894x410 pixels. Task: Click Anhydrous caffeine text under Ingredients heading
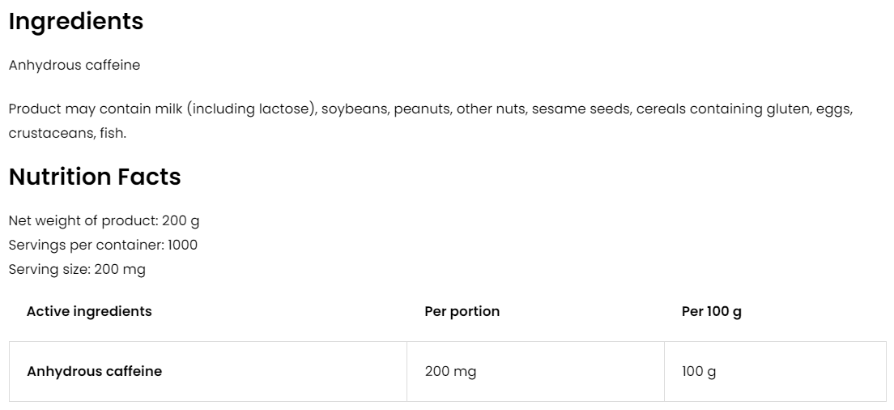(74, 66)
